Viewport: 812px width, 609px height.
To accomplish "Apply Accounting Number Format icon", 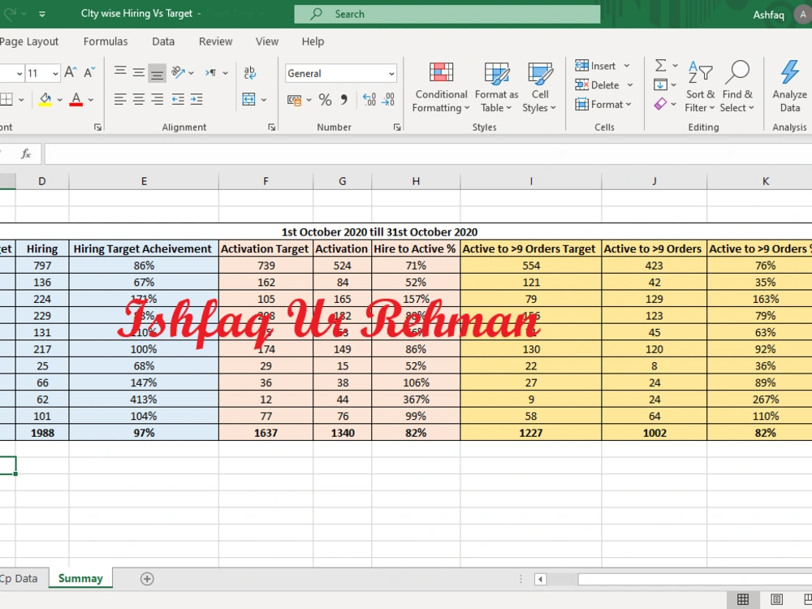I will (294, 100).
